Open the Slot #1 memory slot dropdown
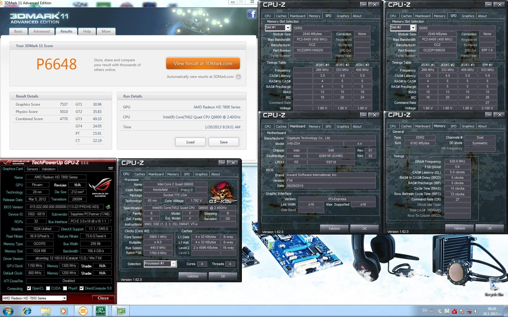Viewport: 508px width, 317px height. 288,27
